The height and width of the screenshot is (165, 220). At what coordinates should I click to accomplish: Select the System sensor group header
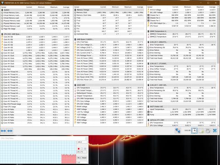point(35,10)
